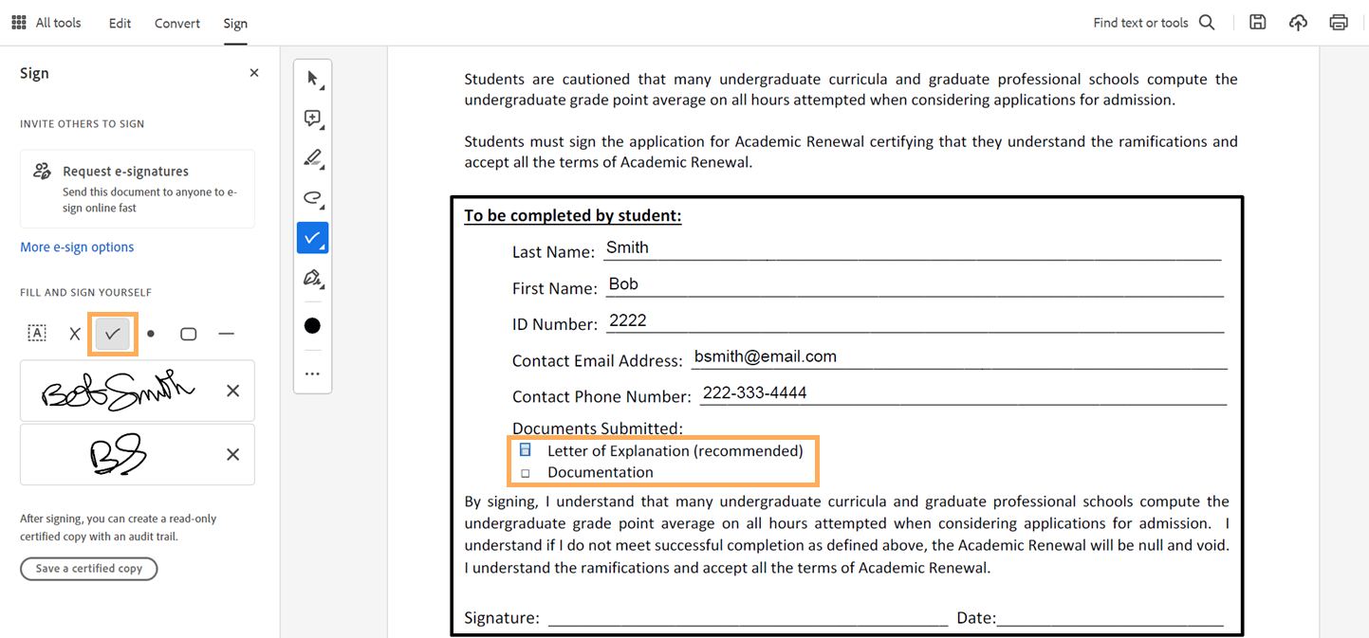
Task: Open All tools grid menu
Action: point(19,23)
